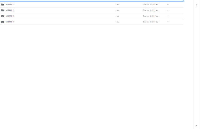Select the MODULO 3 folder name
Viewport: 200px width, 129px height.
[x=10, y=16]
